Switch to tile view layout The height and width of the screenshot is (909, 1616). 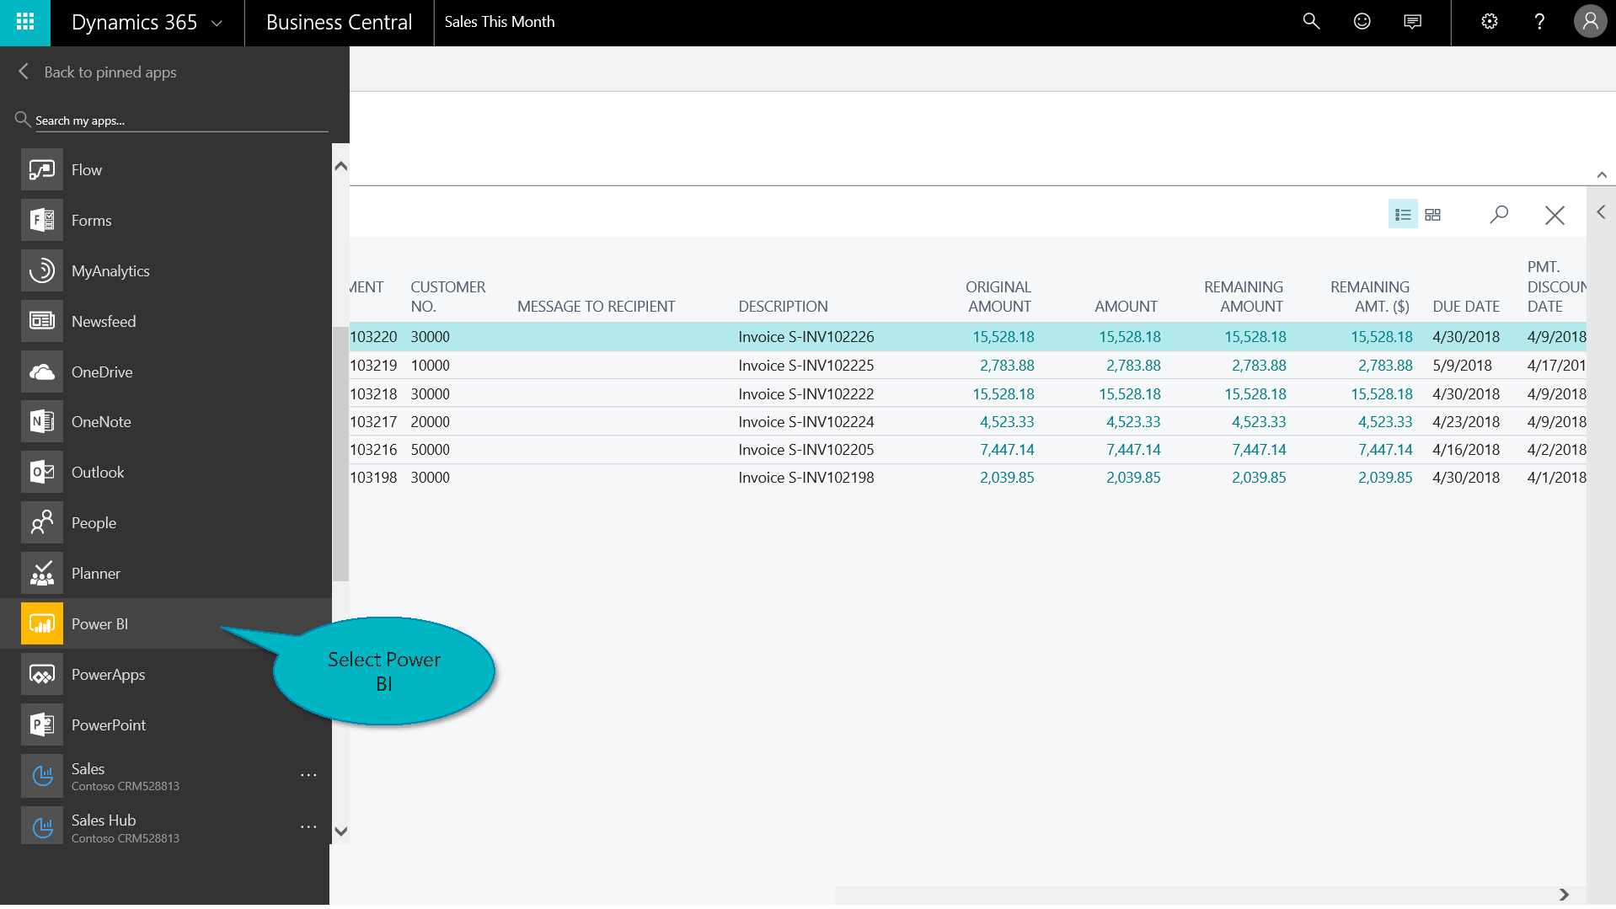click(1432, 215)
